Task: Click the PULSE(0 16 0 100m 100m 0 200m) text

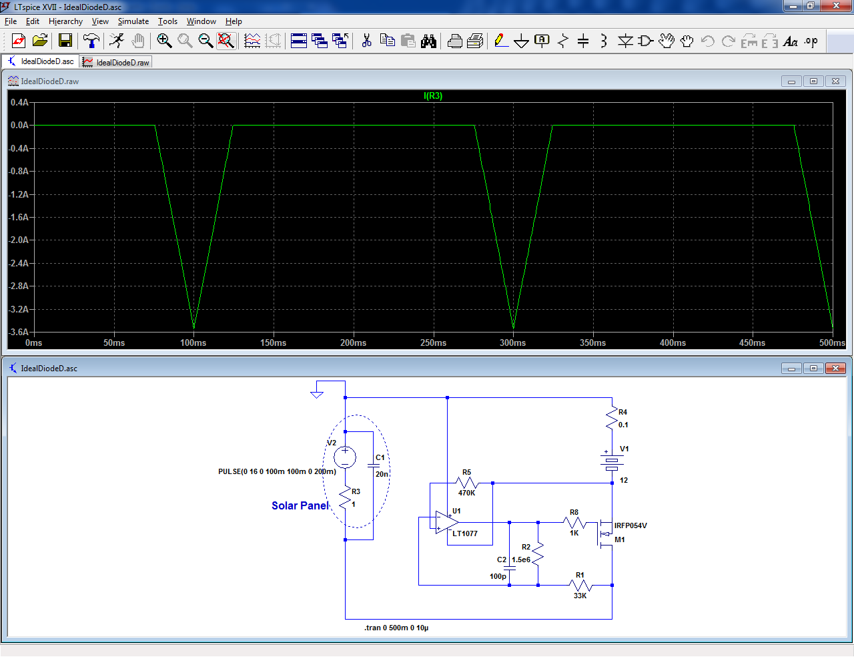Action: click(277, 471)
